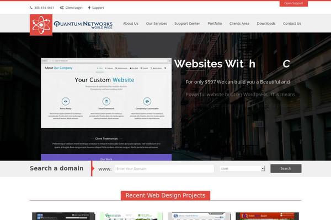
Task: Click the Search a domain label
Action: click(57, 168)
